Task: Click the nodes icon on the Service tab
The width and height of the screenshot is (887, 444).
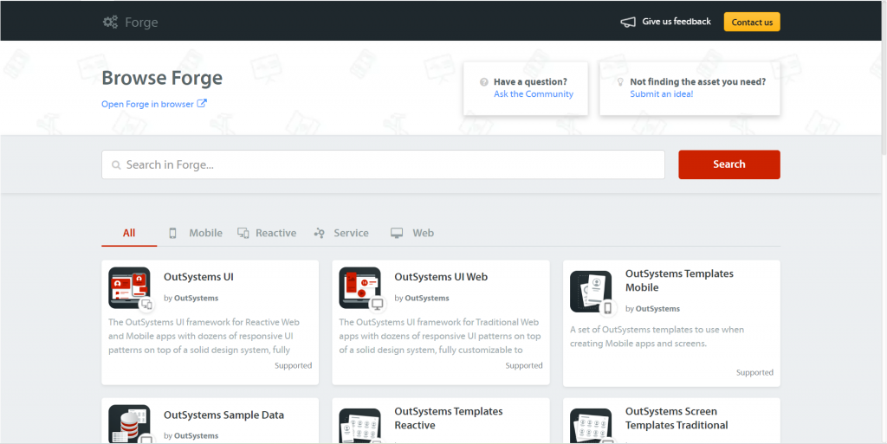Action: (x=320, y=233)
